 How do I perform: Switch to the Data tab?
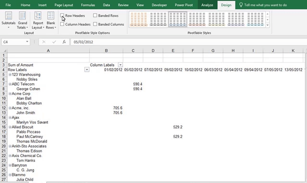tap(106, 5)
